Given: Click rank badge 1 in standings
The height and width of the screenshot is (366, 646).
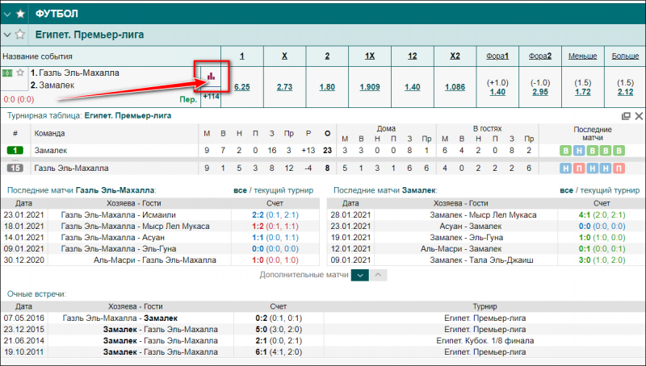Looking at the screenshot, I should [x=15, y=151].
